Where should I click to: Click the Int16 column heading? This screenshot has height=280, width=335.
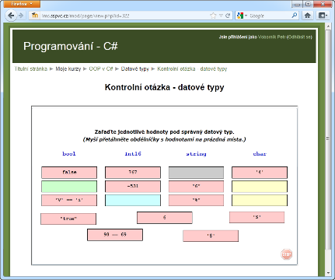point(133,154)
